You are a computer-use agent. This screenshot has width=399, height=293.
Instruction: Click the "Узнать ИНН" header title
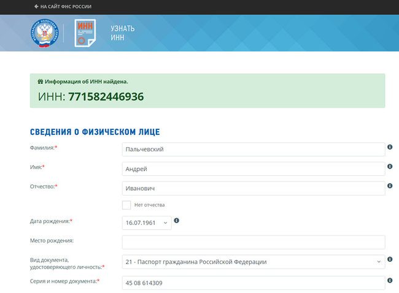122,33
